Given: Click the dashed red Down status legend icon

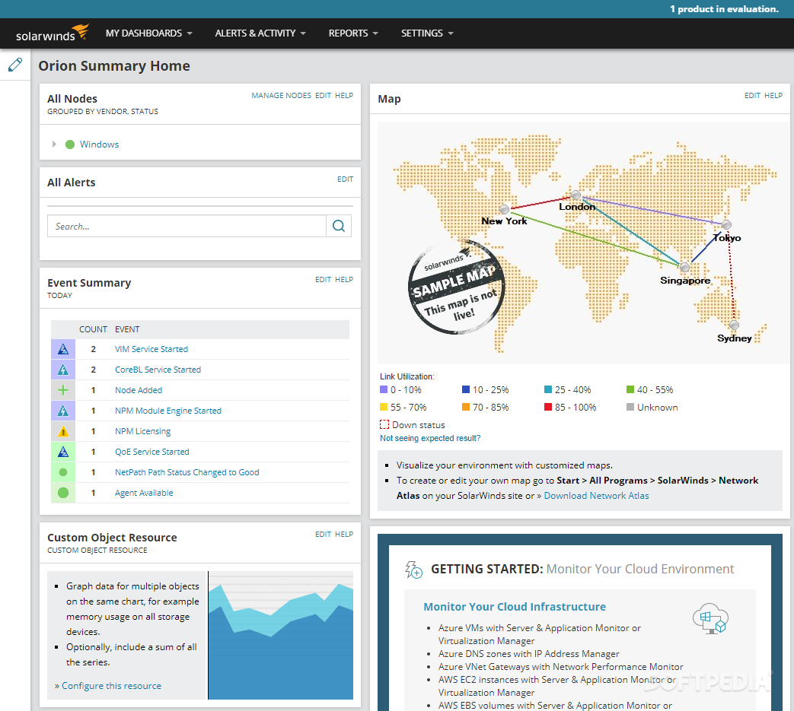Looking at the screenshot, I should point(384,425).
